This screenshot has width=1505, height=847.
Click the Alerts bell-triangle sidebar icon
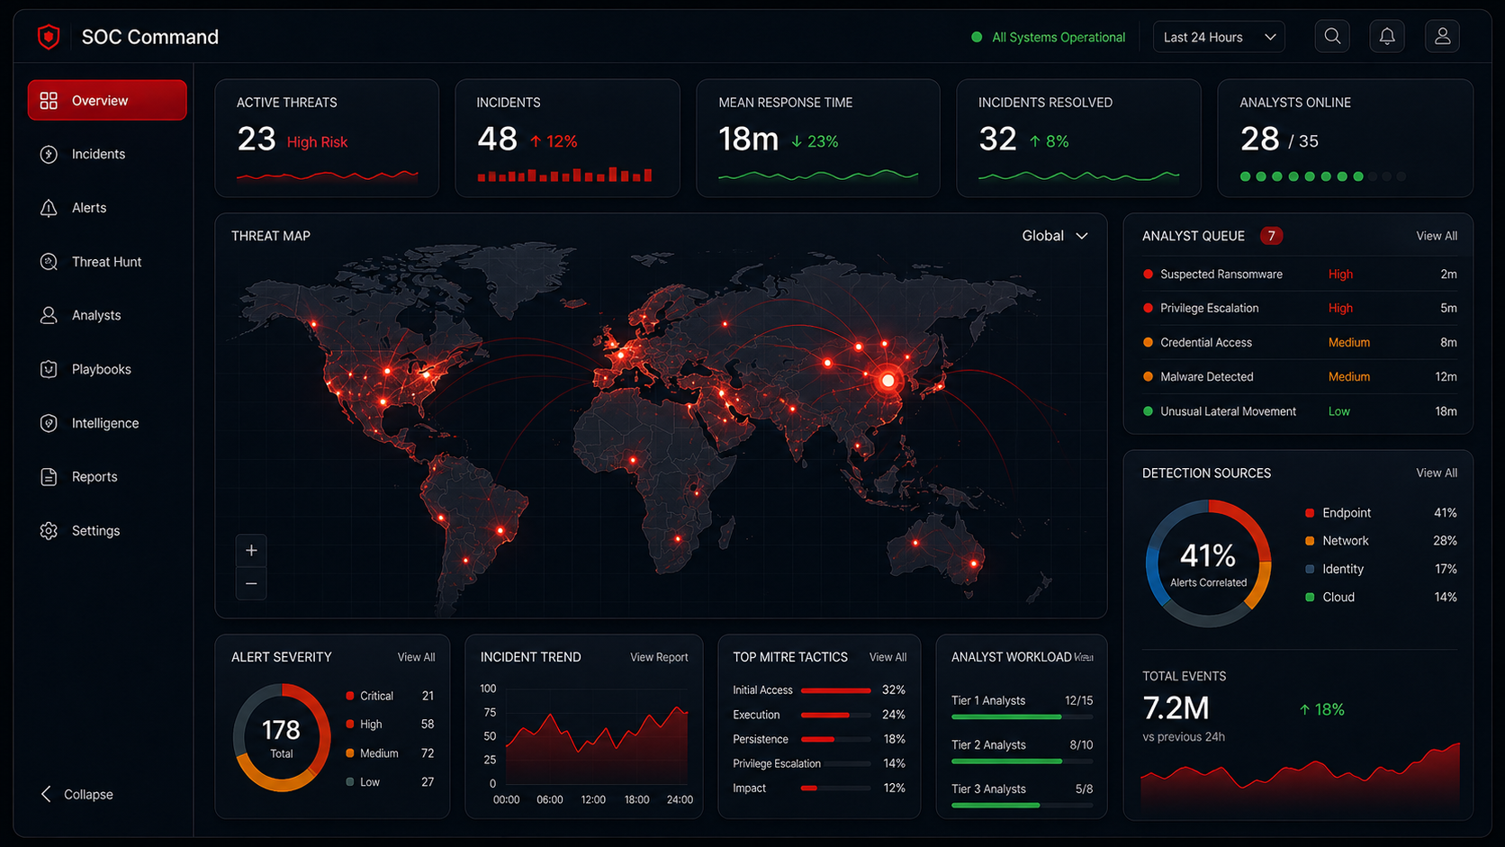tap(49, 208)
